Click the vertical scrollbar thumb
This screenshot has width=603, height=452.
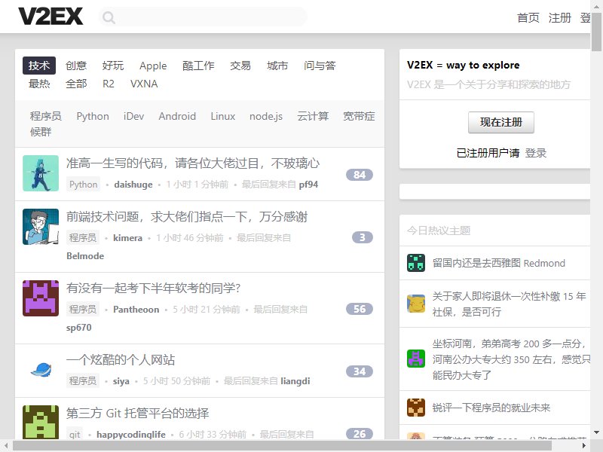tap(596, 32)
